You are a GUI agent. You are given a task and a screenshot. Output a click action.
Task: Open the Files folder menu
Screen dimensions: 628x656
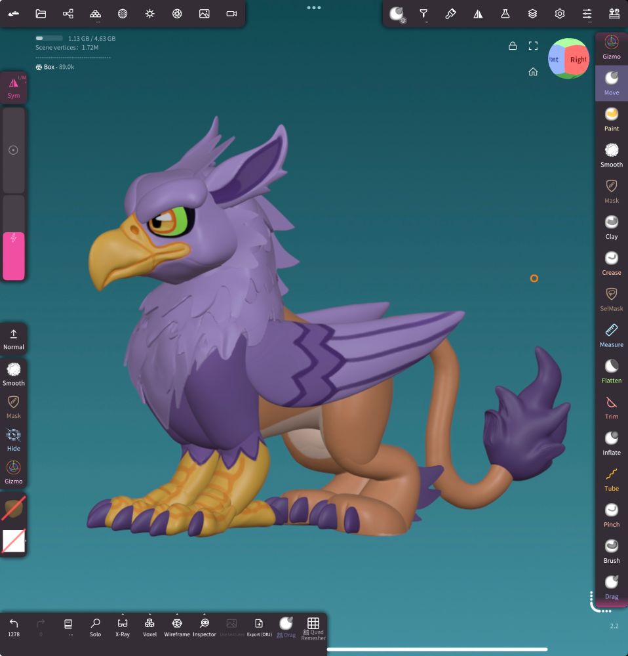click(41, 14)
